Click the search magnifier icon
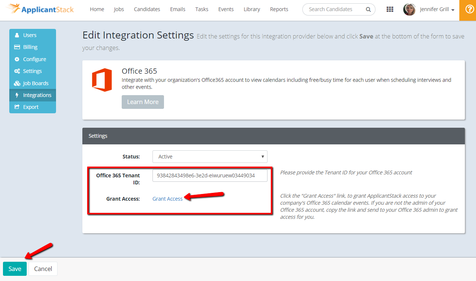The image size is (476, 281). [368, 10]
